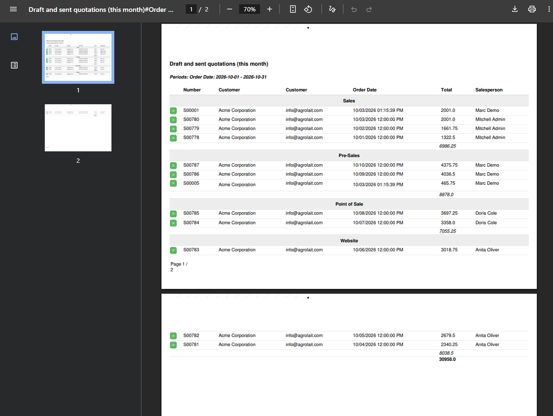The image size is (553, 416).
Task: Zoom out with the minus button
Action: tap(230, 9)
